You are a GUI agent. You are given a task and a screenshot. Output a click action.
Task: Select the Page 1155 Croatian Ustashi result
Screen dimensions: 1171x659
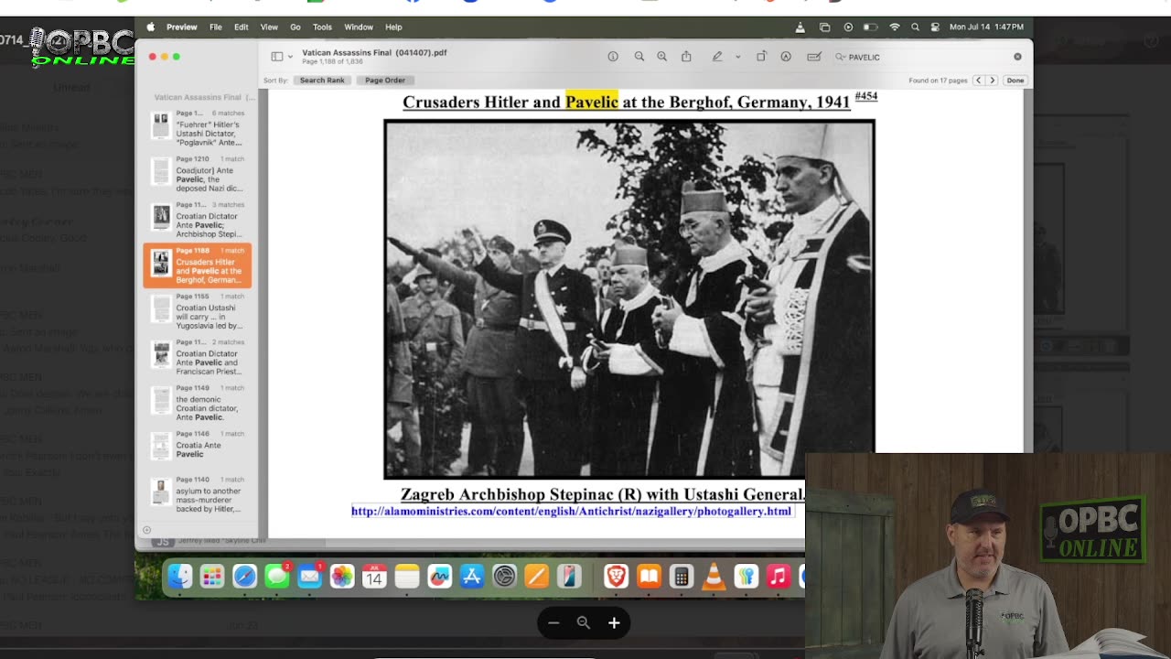pyautogui.click(x=198, y=311)
